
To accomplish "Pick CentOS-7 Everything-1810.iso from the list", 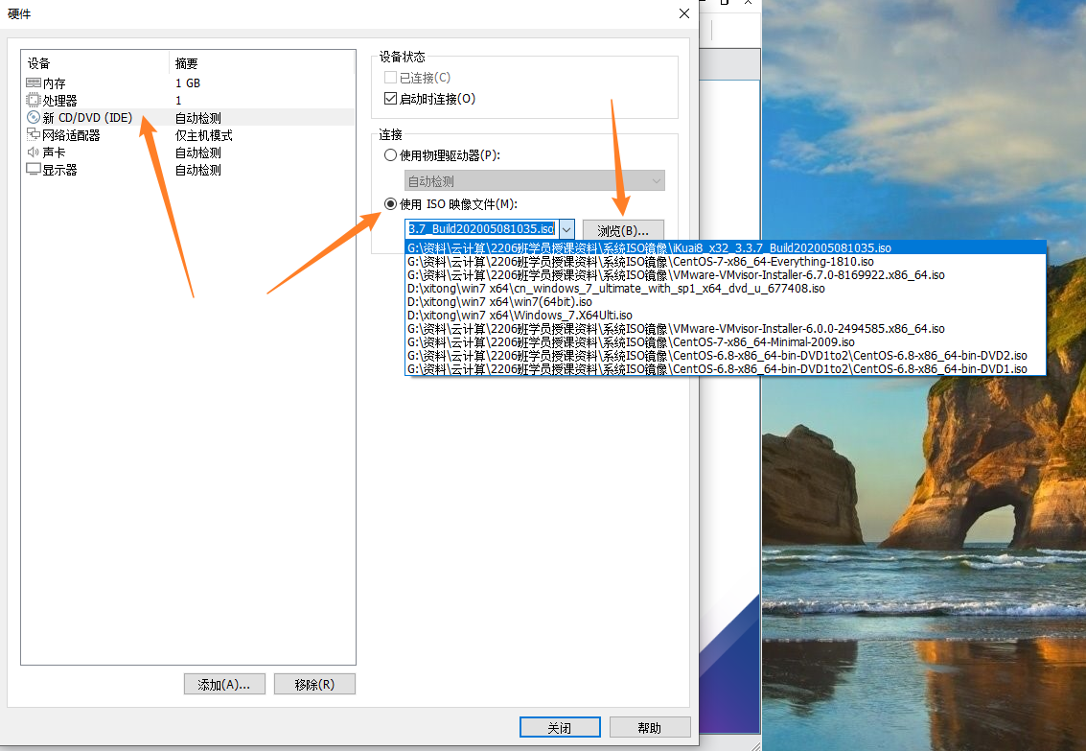I will (640, 261).
